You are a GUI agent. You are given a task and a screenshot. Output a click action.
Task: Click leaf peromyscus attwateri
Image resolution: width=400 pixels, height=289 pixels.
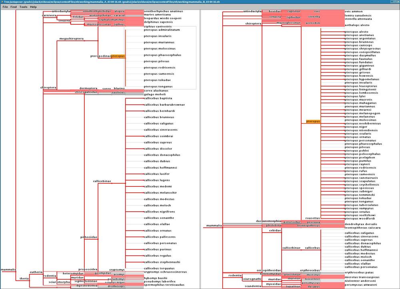(x=361, y=285)
